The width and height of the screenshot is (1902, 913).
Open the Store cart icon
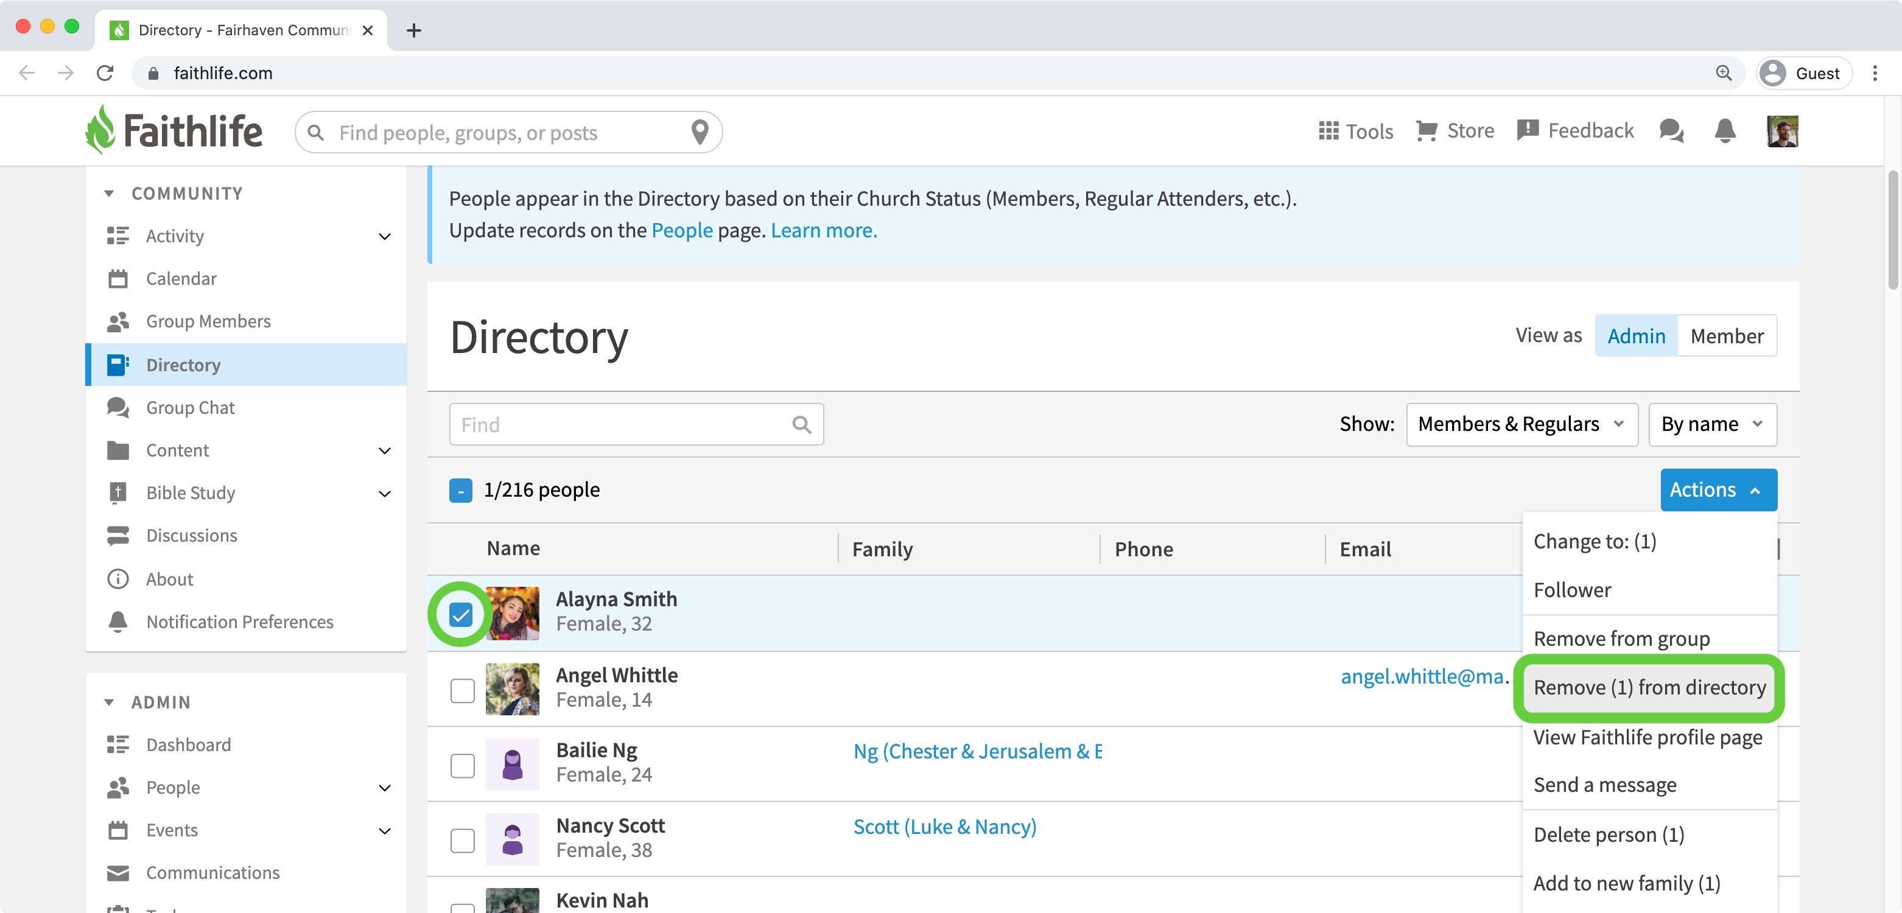1426,131
